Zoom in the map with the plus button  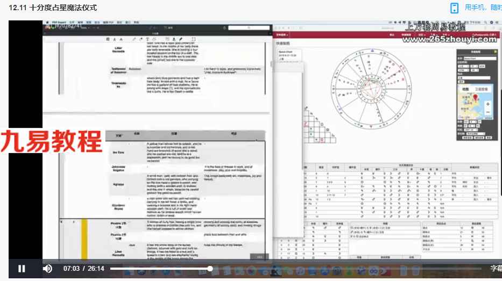pos(487,104)
